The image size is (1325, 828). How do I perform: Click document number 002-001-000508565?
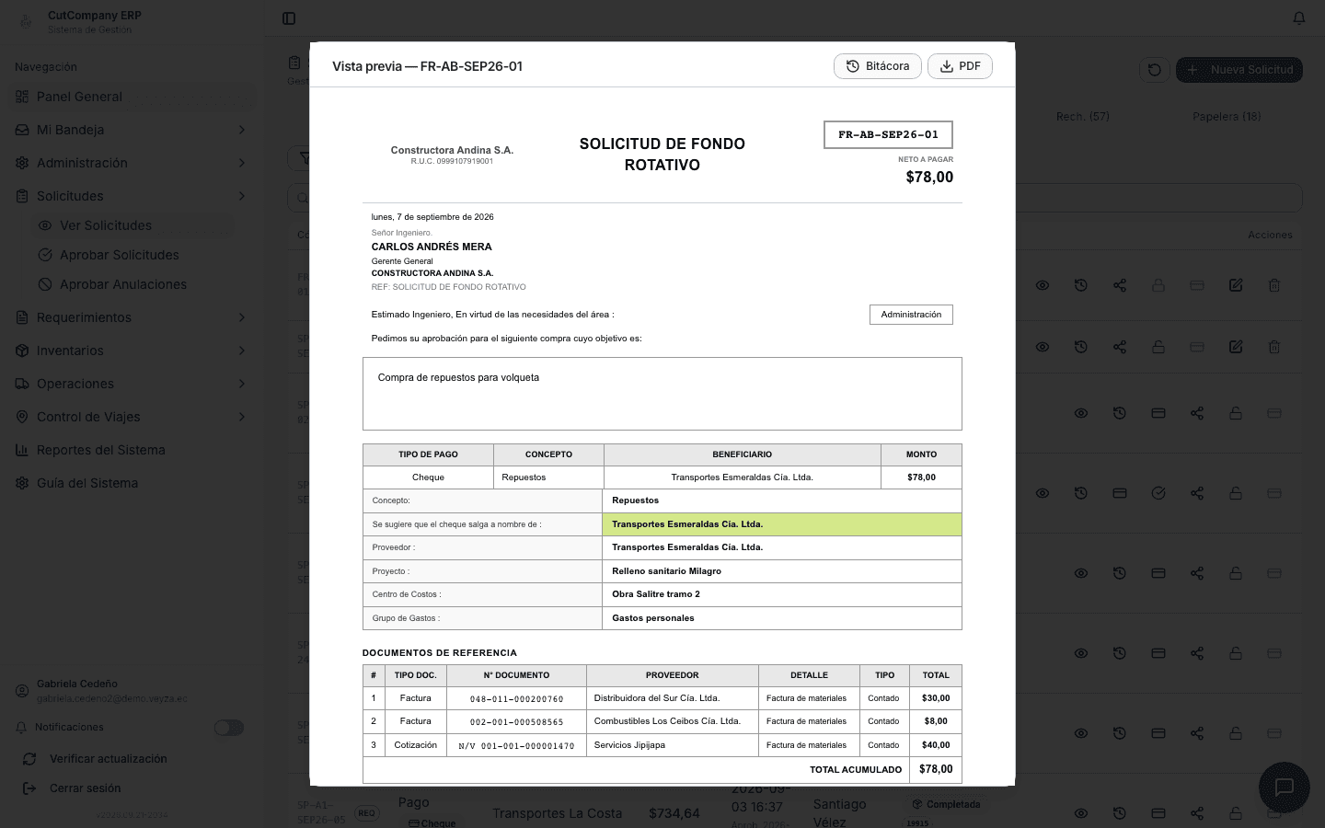(516, 722)
